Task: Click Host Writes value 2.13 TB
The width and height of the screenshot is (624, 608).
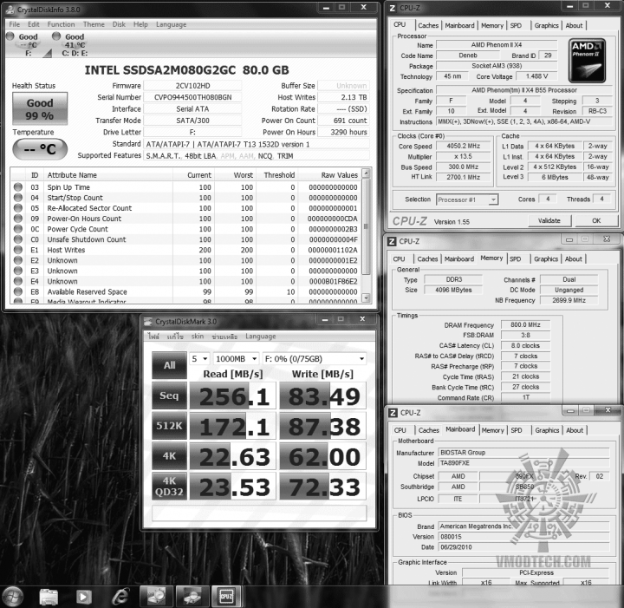Action: [343, 97]
